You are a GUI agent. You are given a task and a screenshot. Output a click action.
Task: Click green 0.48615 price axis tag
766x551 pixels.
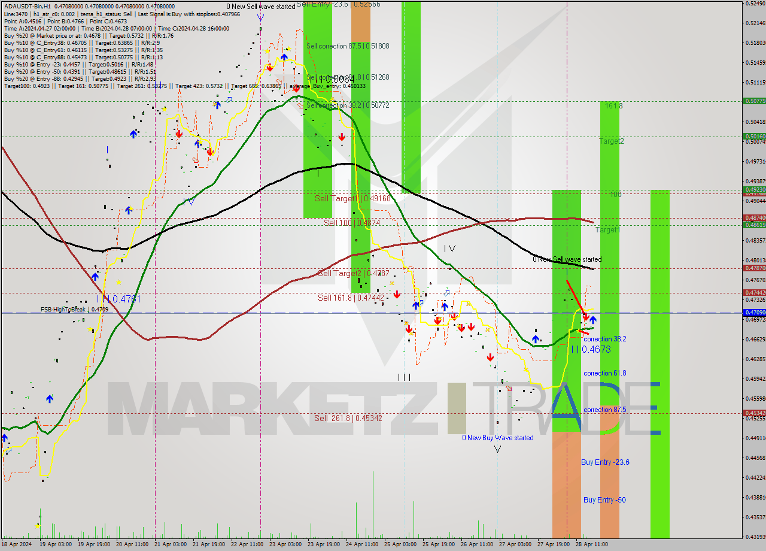[755, 225]
